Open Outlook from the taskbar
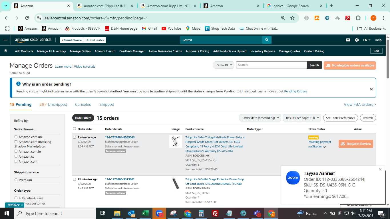Image resolution: width=390 pixels, height=219 pixels. 131,213
